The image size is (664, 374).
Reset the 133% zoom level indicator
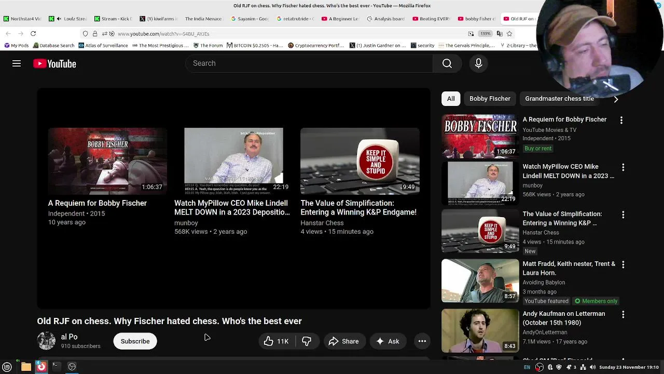pyautogui.click(x=485, y=34)
